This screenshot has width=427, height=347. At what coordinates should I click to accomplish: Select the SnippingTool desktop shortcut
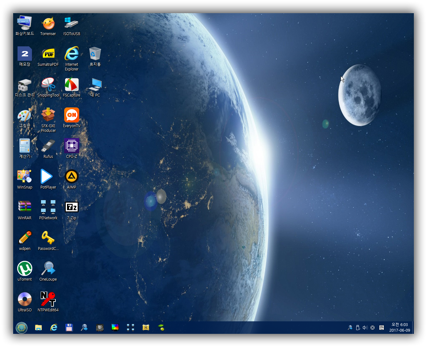pyautogui.click(x=48, y=87)
